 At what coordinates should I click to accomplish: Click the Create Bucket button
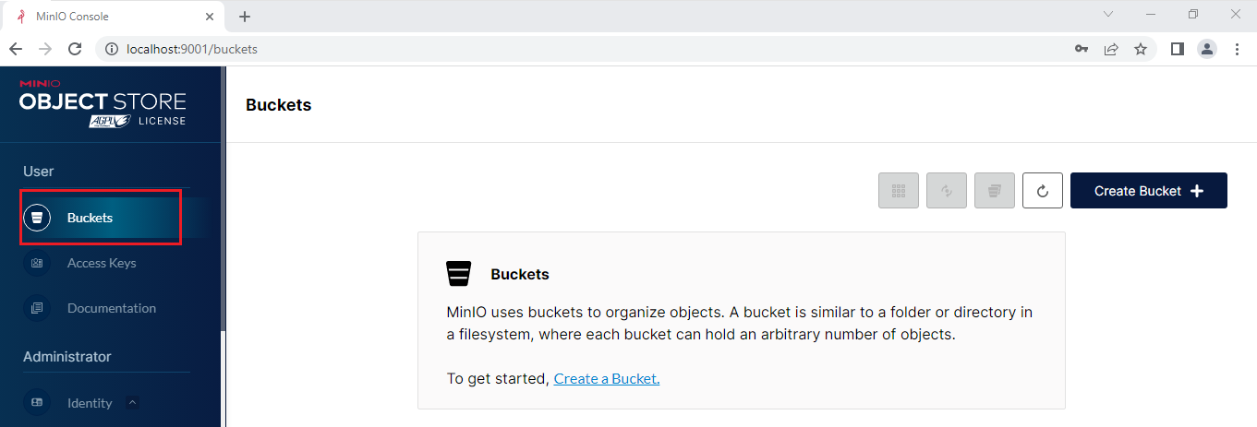(1148, 191)
